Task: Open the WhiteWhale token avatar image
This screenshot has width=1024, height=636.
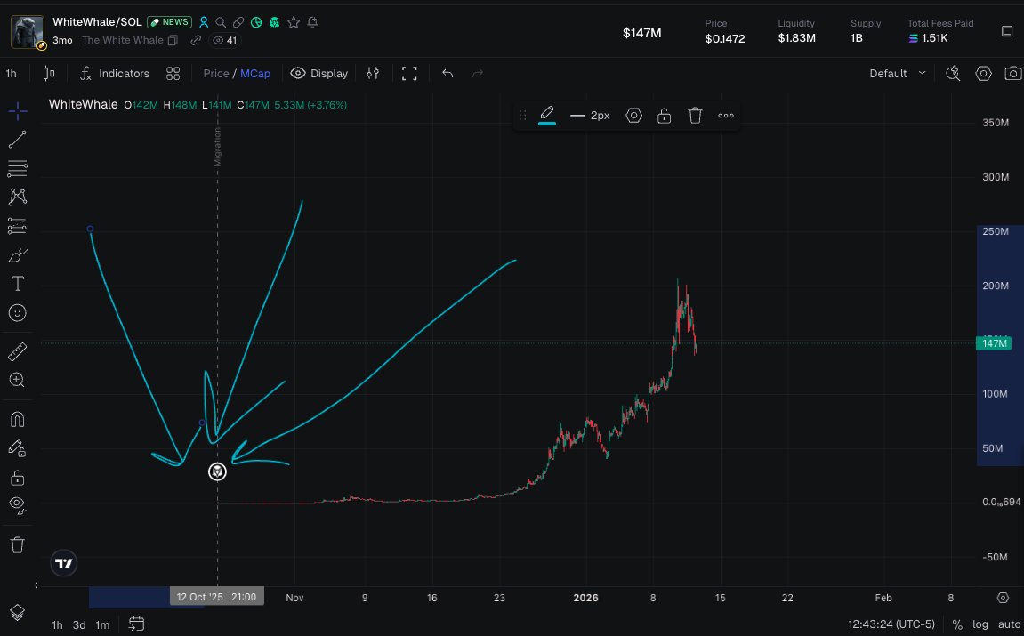Action: [28, 31]
